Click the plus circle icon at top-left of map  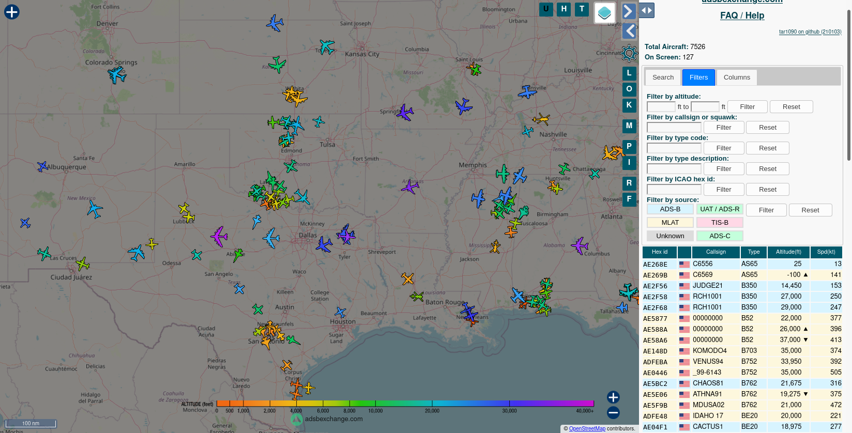click(x=12, y=12)
